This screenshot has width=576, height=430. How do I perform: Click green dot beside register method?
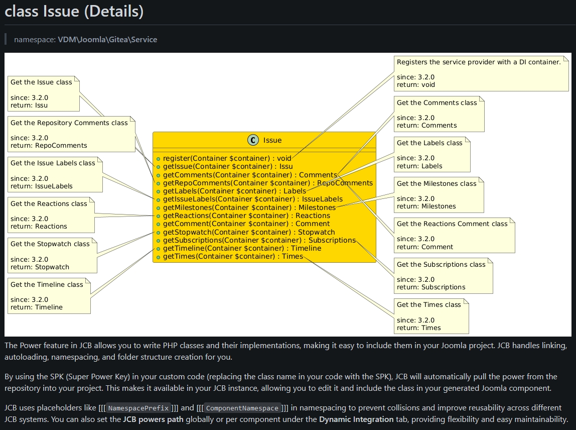[158, 158]
